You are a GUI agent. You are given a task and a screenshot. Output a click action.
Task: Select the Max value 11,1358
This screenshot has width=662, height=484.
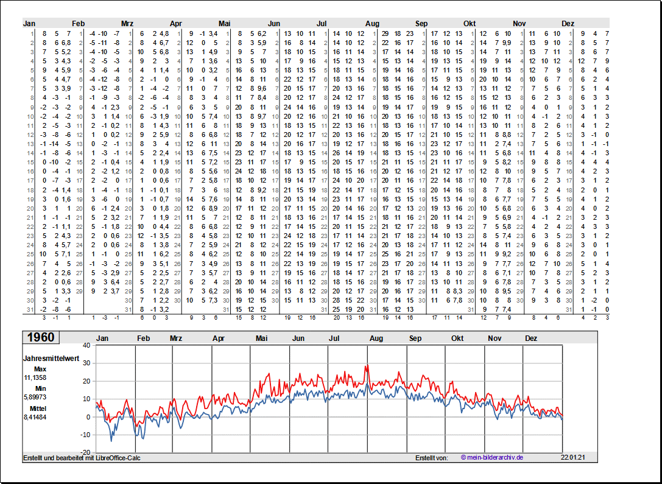(35, 378)
